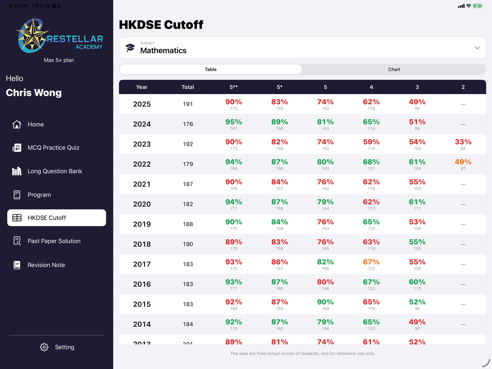Go to MCQ Practice Quiz

57,148
